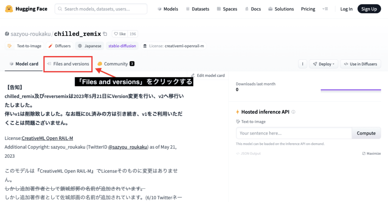This screenshot has width=388, height=202.
Task: Click the stable-diffusion tag
Action: point(122,46)
